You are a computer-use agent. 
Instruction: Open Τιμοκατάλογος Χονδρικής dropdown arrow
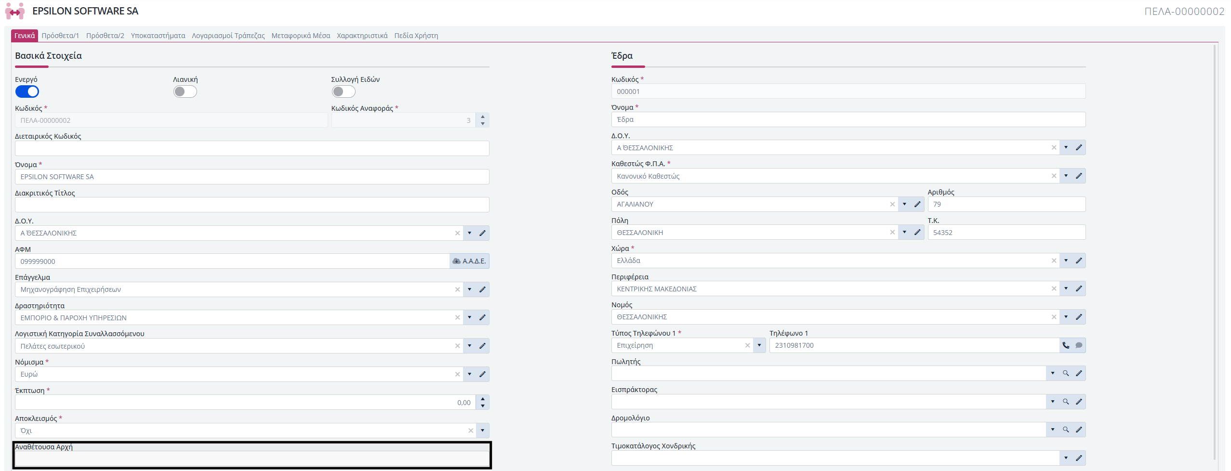(1066, 458)
